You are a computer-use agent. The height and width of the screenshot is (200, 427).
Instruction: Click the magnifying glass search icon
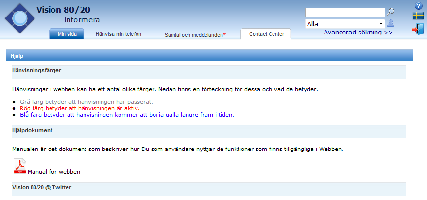[391, 12]
